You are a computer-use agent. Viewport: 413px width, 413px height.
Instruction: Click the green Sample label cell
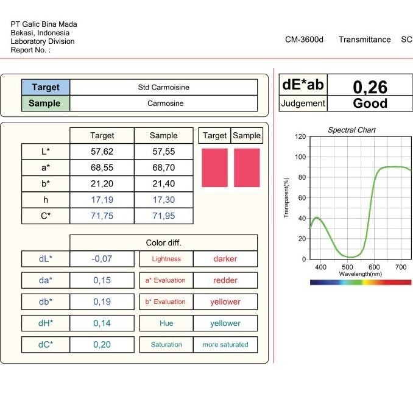coord(46,104)
